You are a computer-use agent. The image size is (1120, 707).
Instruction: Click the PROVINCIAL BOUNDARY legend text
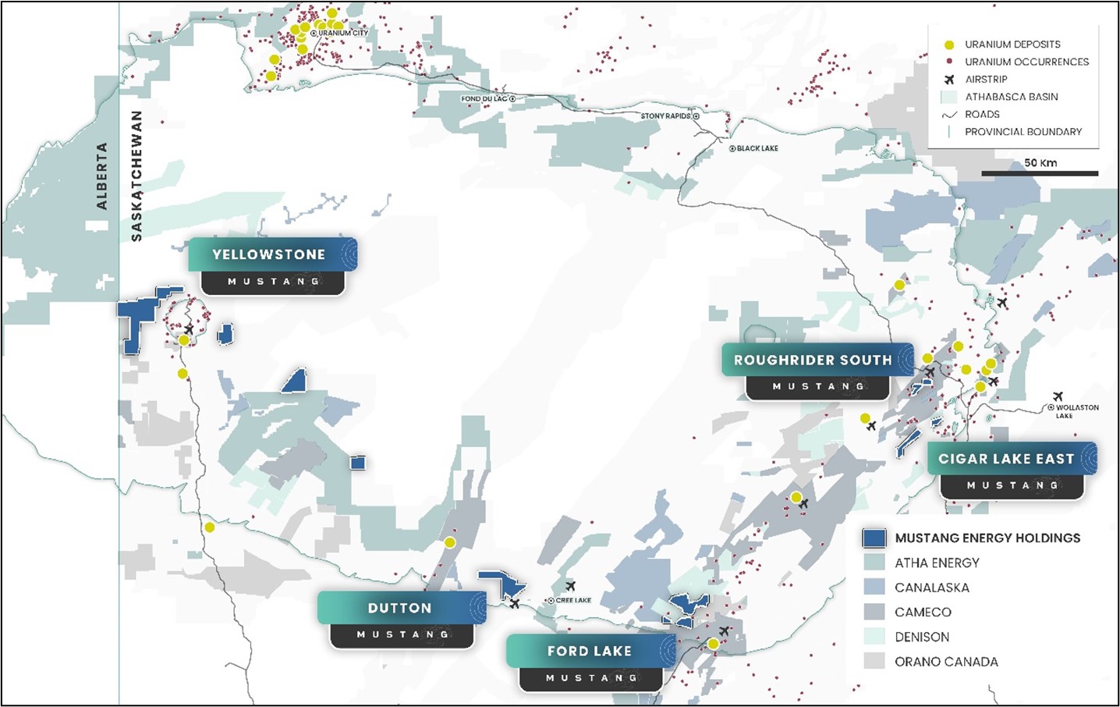coord(1023,132)
